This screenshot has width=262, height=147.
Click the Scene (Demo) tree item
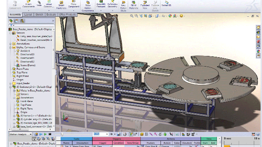[27, 65]
